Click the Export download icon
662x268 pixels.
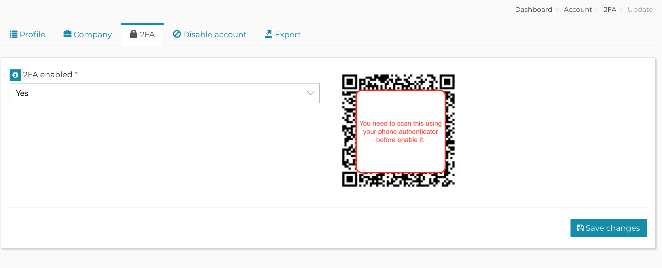coord(268,34)
